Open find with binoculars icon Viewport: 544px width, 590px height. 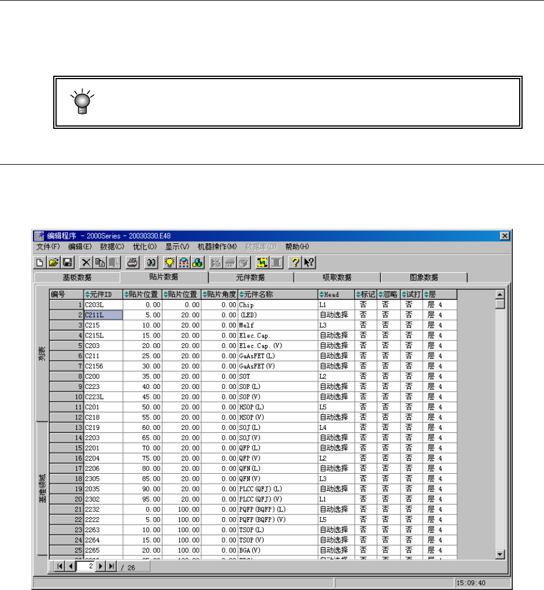tap(151, 262)
